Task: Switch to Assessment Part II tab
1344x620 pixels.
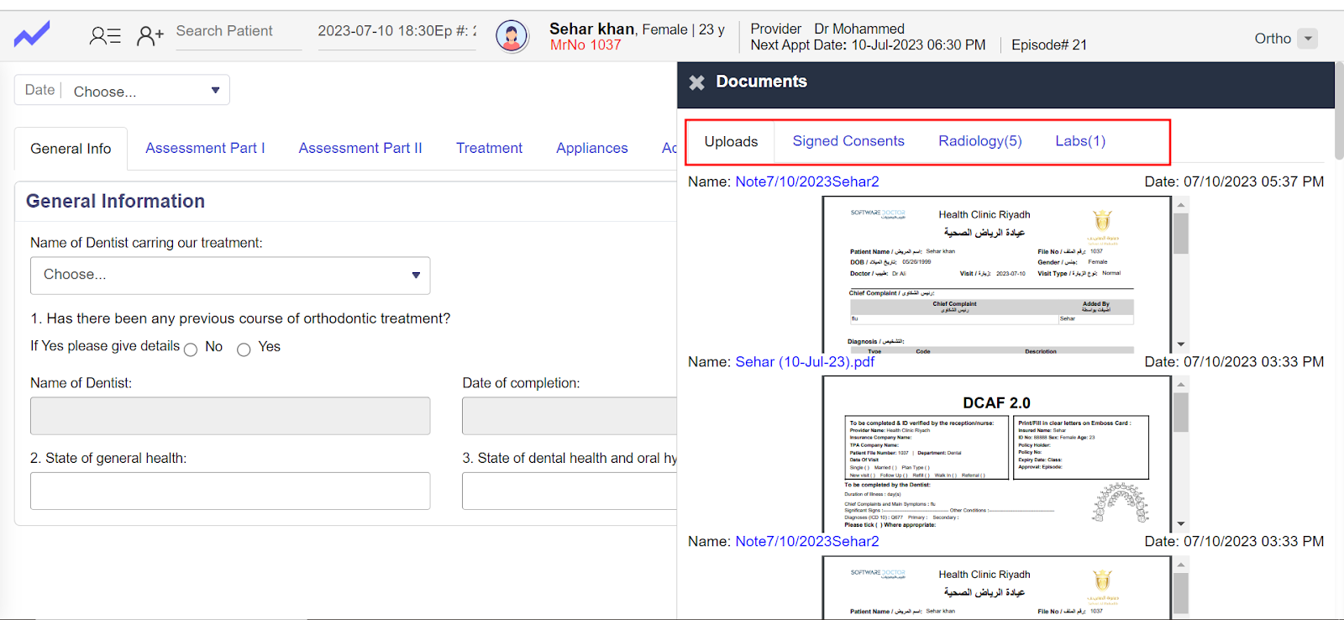Action: pyautogui.click(x=360, y=148)
